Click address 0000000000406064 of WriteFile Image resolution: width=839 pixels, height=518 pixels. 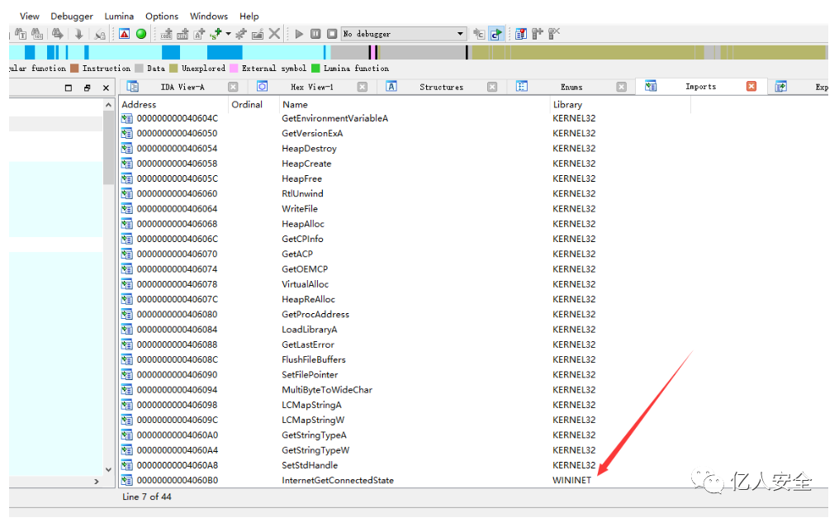tap(177, 209)
